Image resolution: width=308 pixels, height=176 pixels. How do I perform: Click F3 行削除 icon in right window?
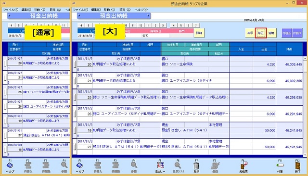coord(115,165)
